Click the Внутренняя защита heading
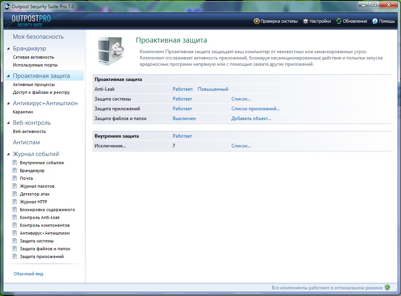 (116, 136)
